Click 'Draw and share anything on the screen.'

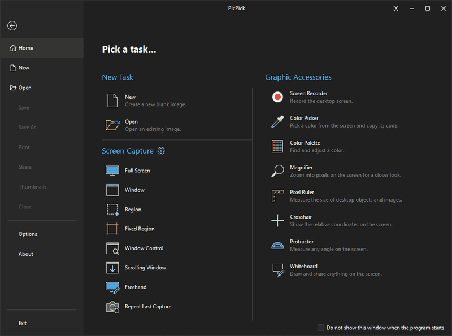coord(336,274)
